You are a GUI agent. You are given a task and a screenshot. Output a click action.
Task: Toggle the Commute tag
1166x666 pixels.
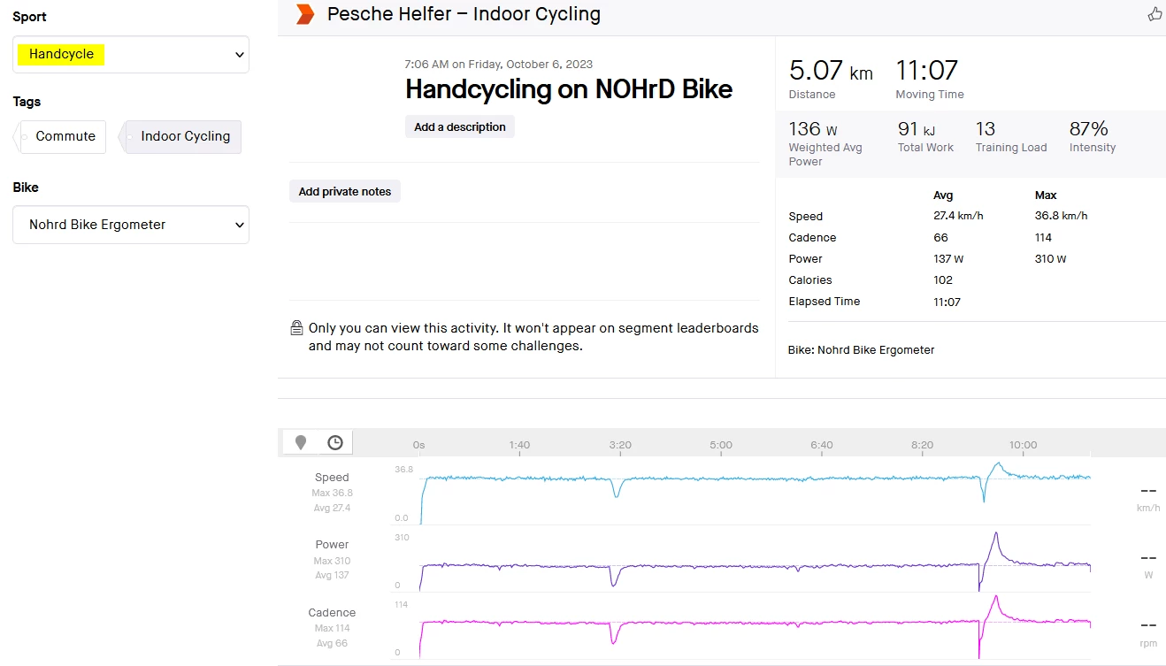(x=60, y=136)
